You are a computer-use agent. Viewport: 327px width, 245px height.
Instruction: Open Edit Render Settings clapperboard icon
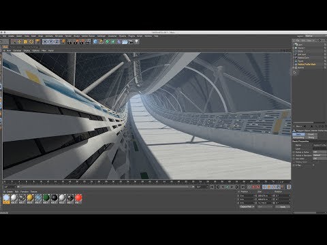click(82, 42)
